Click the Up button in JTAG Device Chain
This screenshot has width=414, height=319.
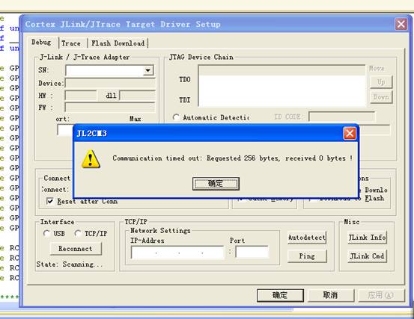click(381, 82)
